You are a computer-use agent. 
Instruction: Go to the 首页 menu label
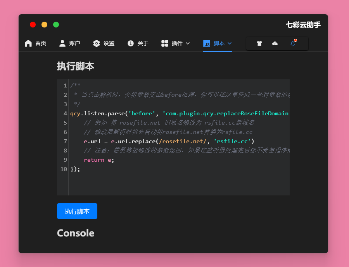pyautogui.click(x=41, y=43)
